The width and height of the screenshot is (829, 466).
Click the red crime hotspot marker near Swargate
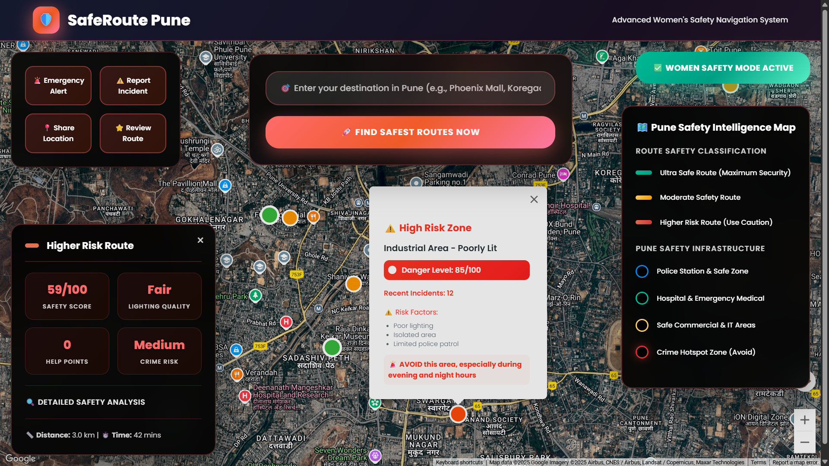458,414
